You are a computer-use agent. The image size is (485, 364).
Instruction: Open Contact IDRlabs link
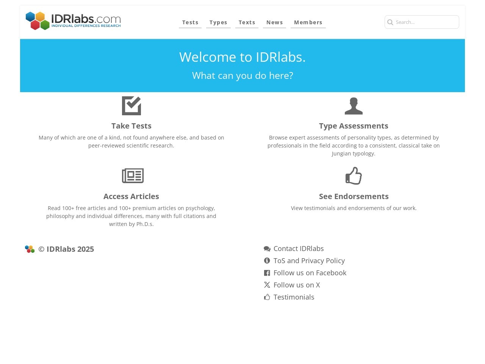299,249
